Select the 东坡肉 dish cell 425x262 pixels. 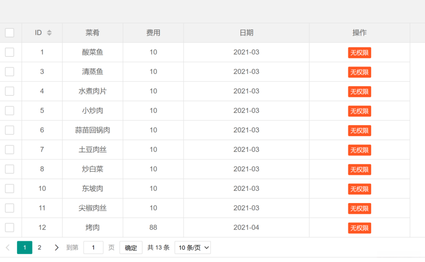93,188
